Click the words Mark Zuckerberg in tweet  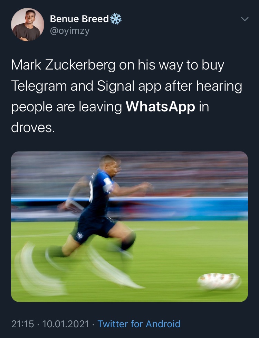click(x=63, y=65)
